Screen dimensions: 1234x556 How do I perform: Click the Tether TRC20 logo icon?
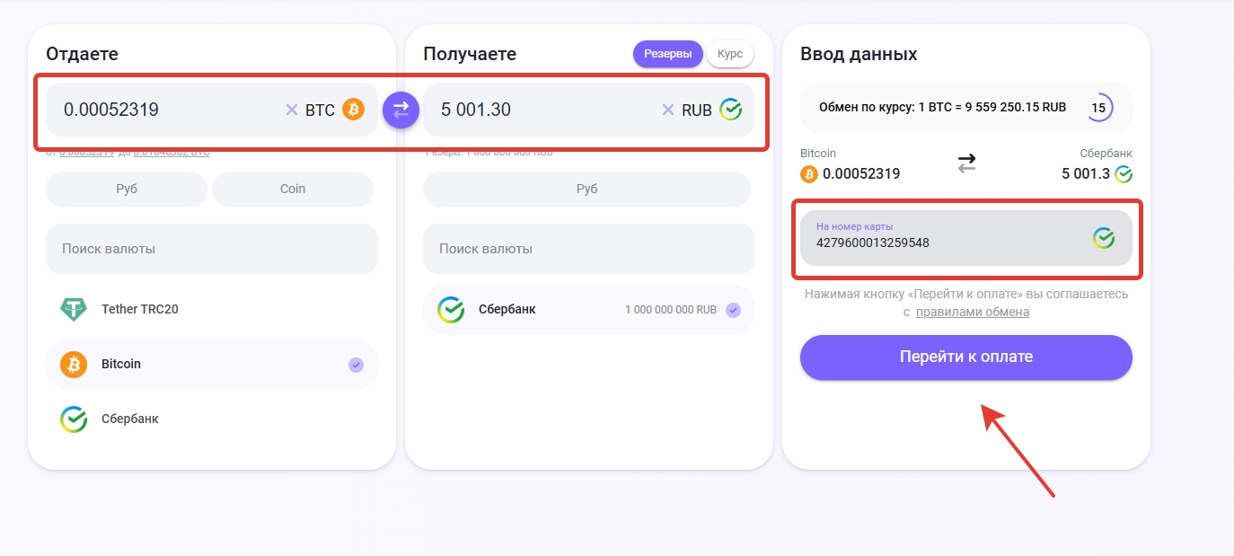point(74,309)
